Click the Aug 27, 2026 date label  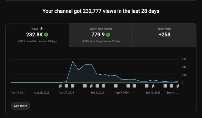pos(66,93)
